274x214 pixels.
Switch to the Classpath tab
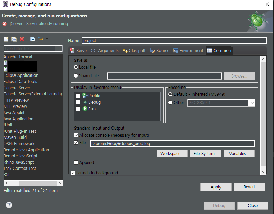pos(134,51)
